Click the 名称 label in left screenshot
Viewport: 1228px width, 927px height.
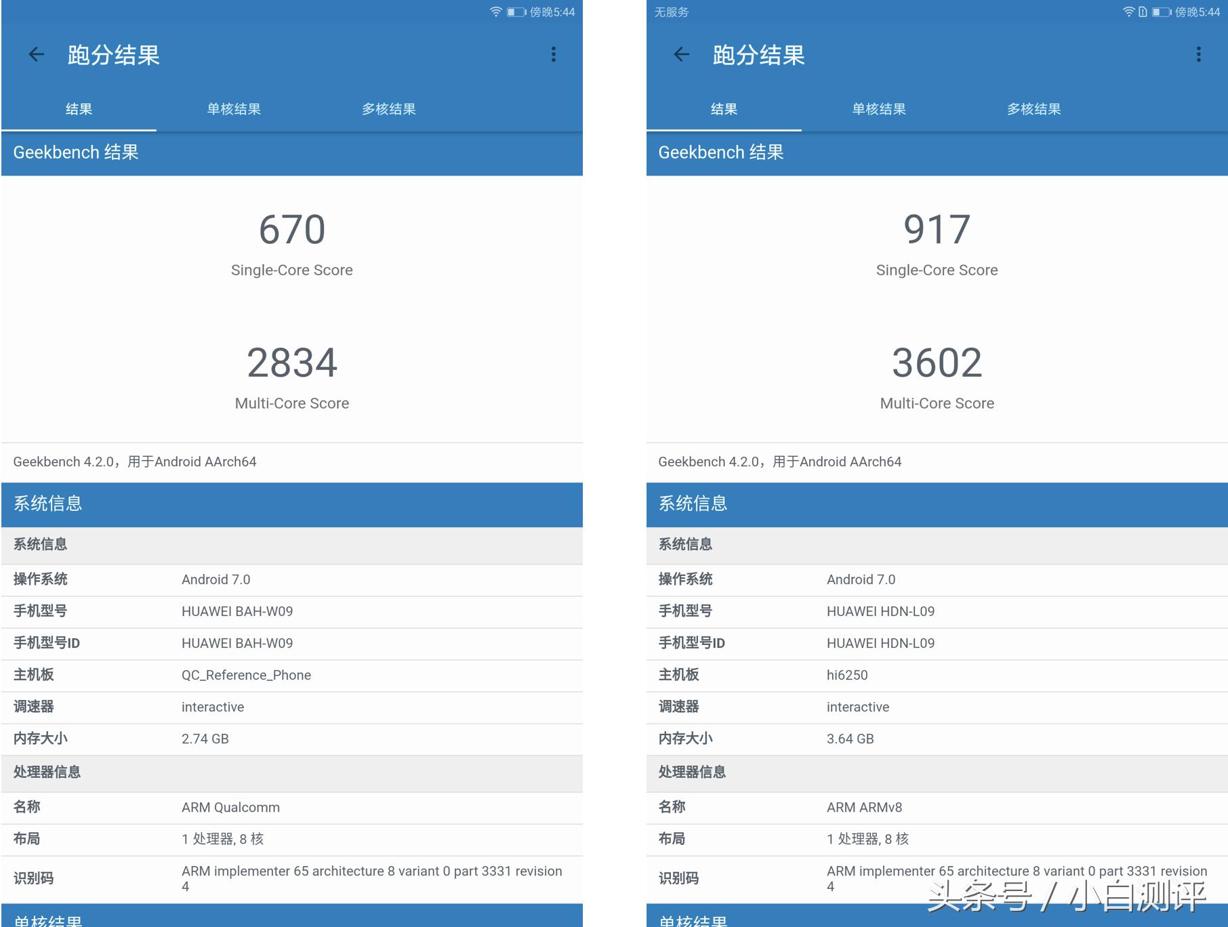click(x=26, y=807)
